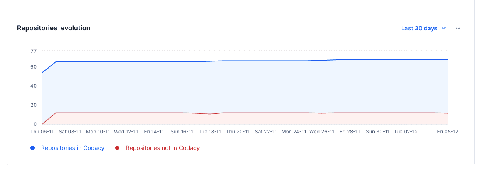The width and height of the screenshot is (481, 172).
Task: Click the Sun 16-11 date label
Action: click(x=182, y=132)
